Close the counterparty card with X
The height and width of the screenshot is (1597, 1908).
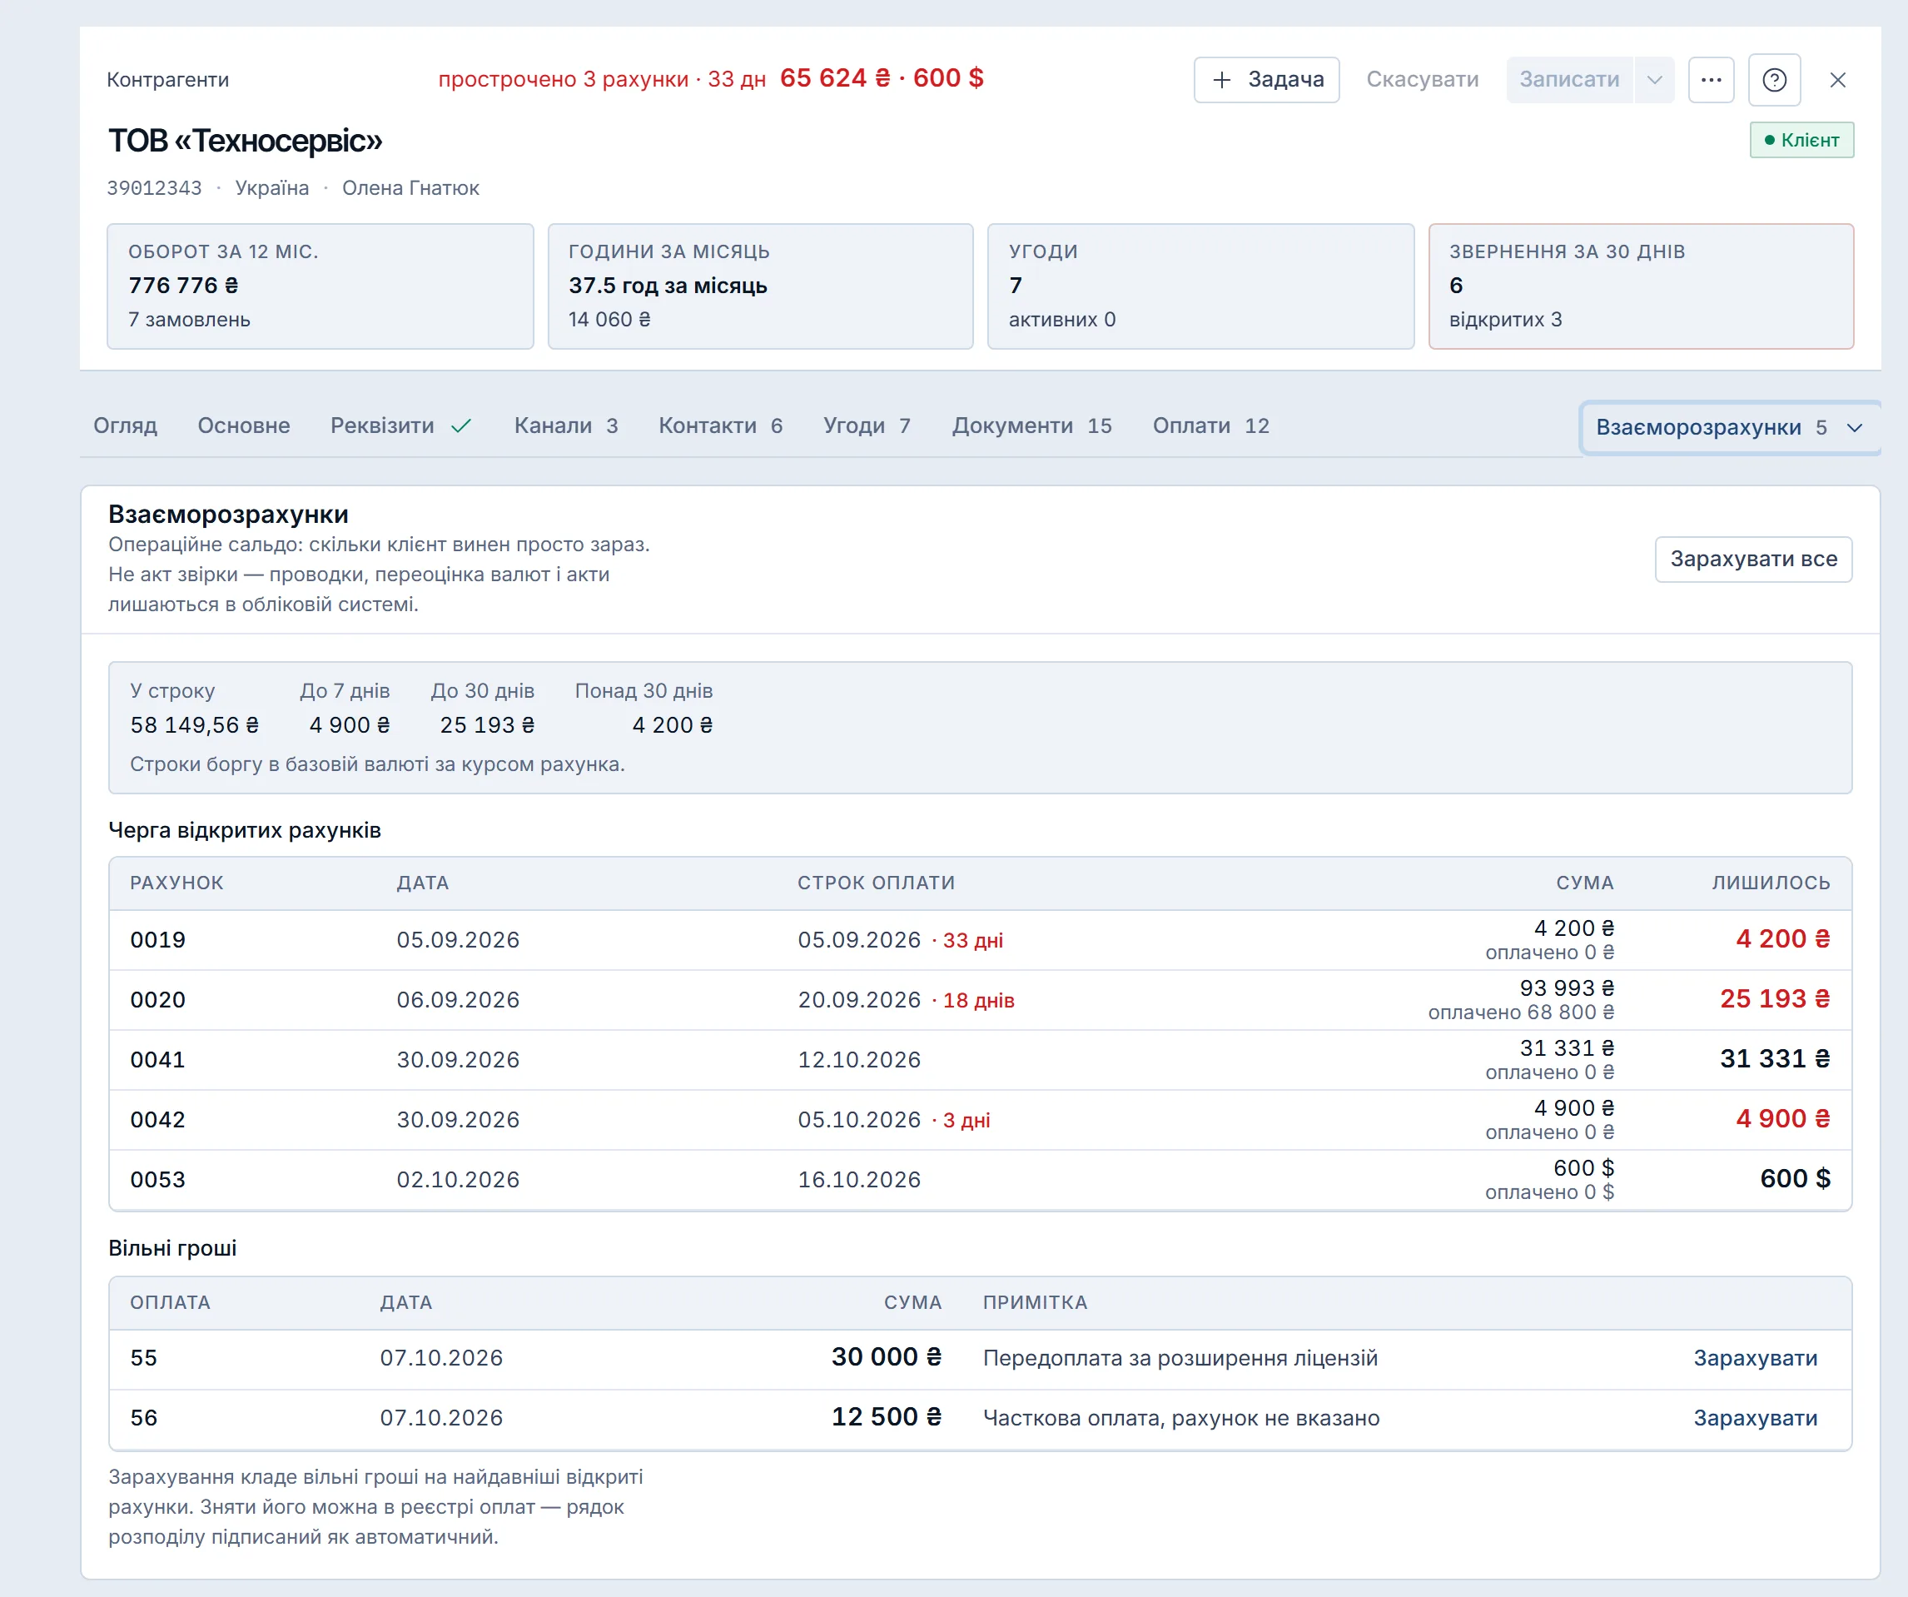1837,80
